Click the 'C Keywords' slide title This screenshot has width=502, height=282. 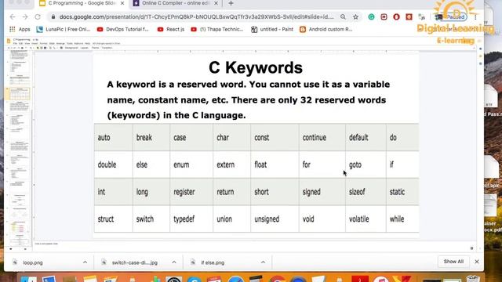(256, 67)
